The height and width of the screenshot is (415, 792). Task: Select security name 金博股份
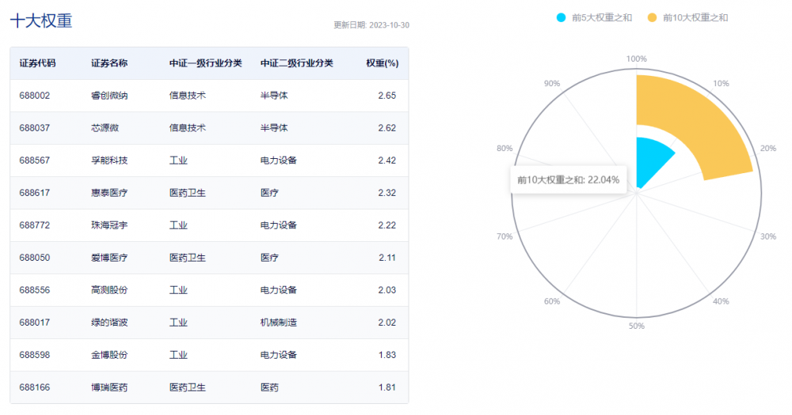(x=109, y=355)
